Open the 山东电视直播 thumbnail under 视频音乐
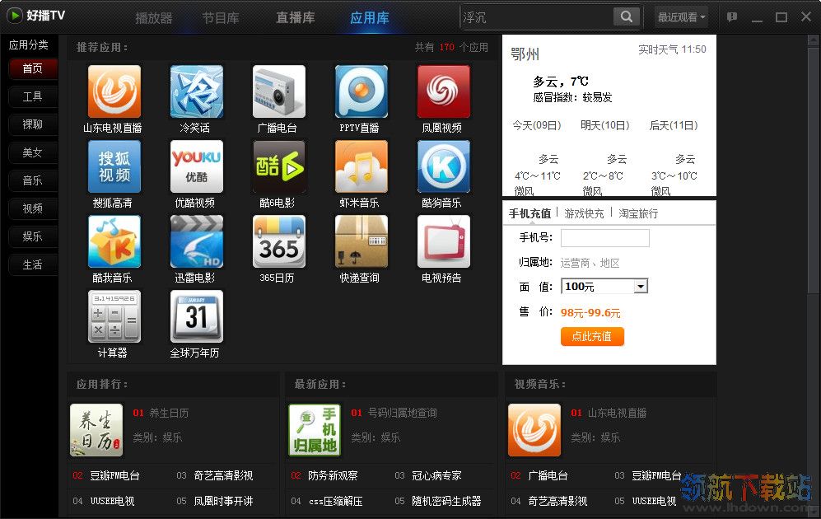The width and height of the screenshot is (821, 519). pos(534,430)
